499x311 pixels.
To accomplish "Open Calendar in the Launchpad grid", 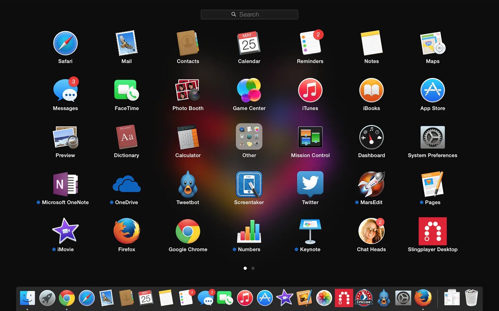I will [249, 43].
